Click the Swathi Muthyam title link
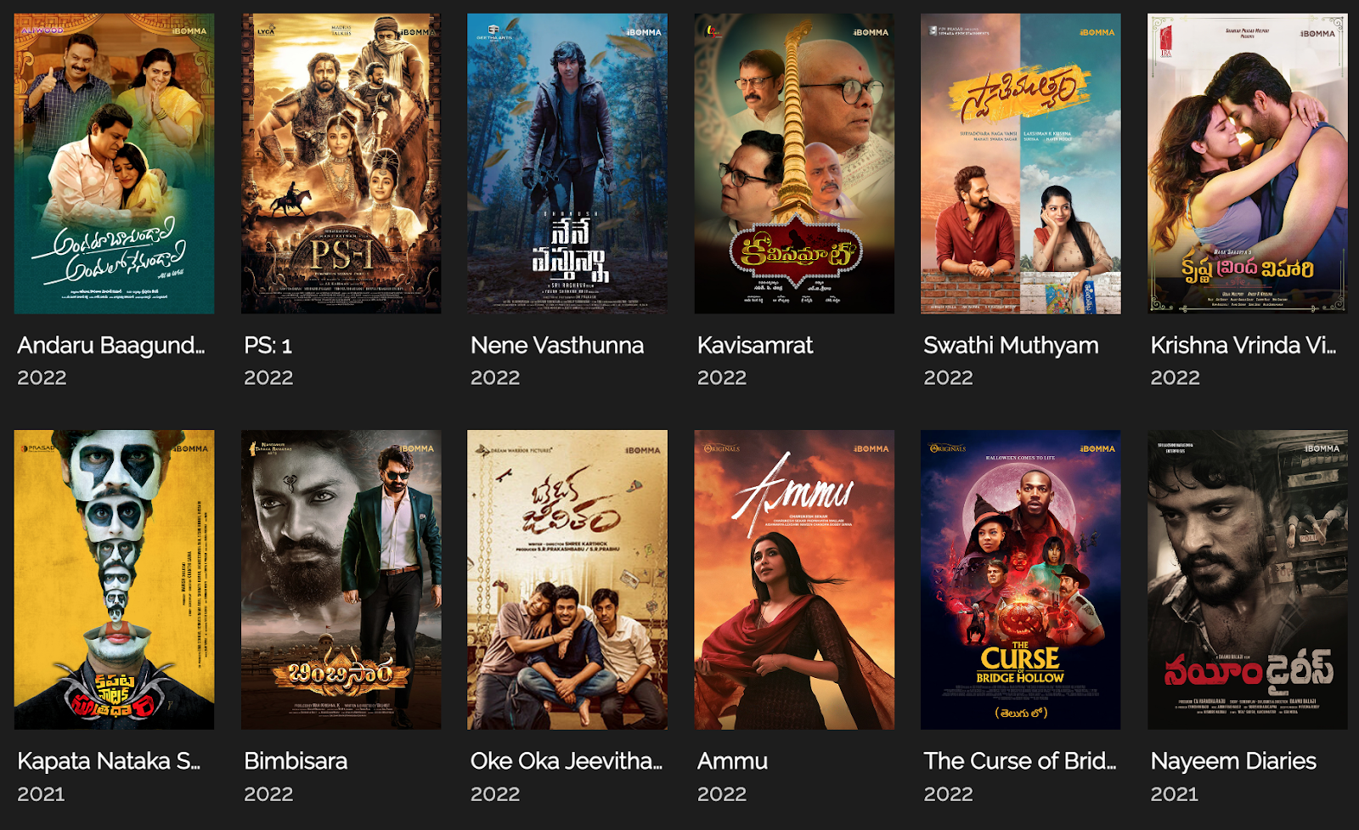This screenshot has width=1359, height=830. coord(1011,345)
